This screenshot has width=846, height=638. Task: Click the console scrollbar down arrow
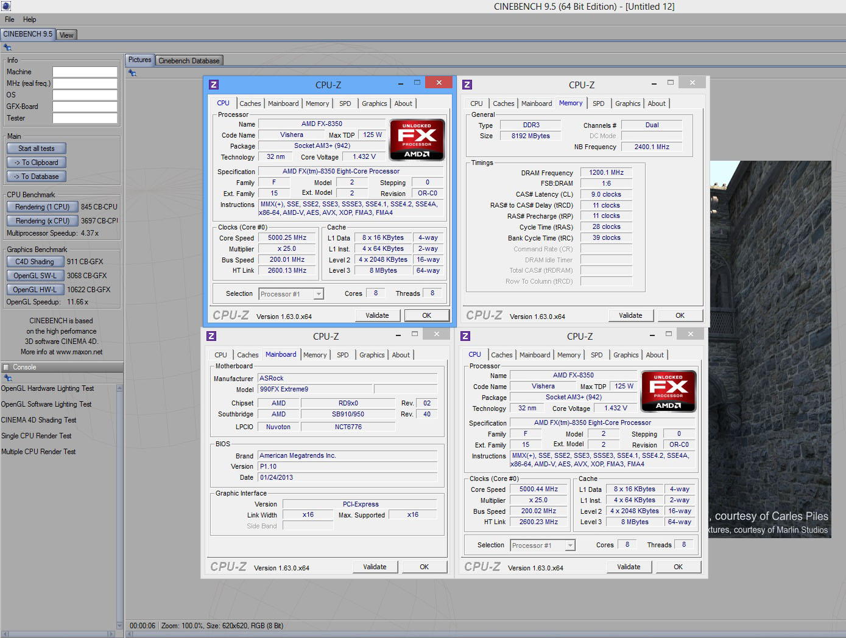click(x=119, y=625)
